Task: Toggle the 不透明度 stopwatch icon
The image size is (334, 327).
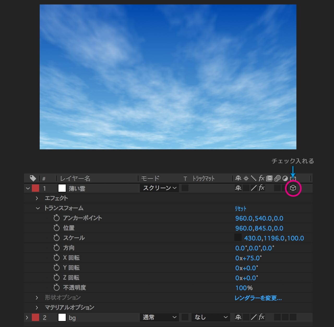Action: tap(57, 287)
